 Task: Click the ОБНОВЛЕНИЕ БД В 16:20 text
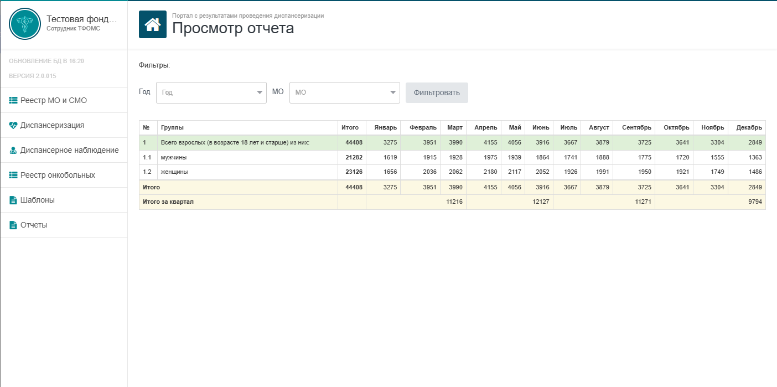click(x=46, y=61)
